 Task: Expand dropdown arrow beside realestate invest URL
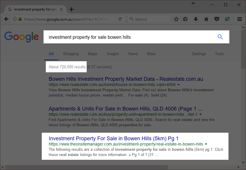pyautogui.click(x=179, y=85)
